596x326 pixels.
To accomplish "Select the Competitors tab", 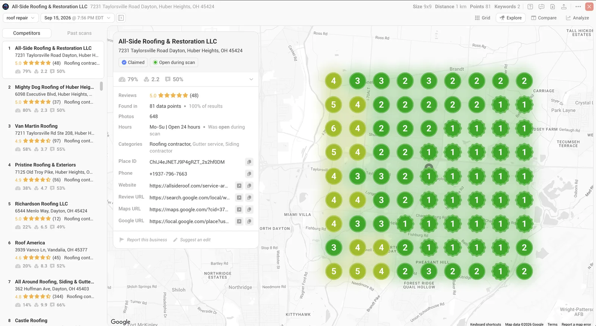I will [26, 33].
